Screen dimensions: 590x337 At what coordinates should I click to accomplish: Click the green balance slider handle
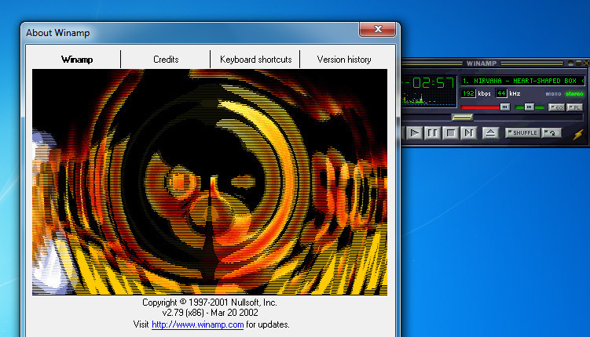(x=529, y=107)
